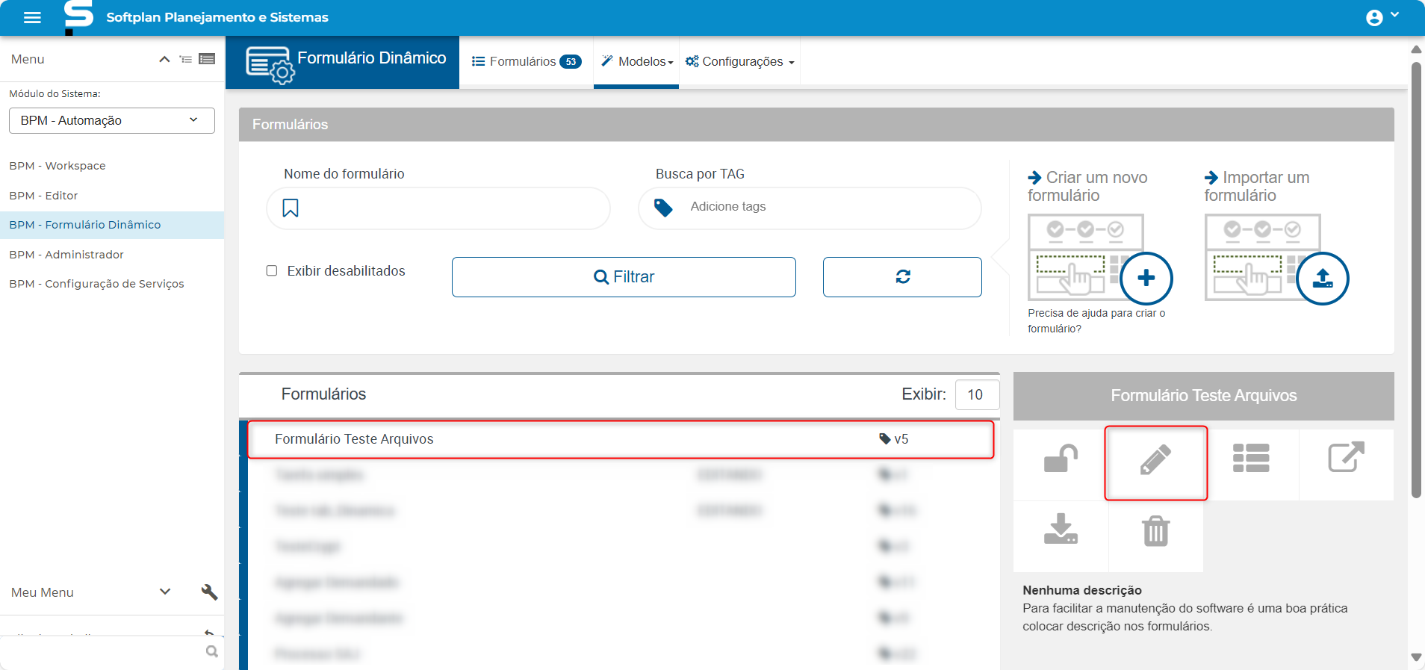Click the trash delete form icon
Viewport: 1425px width, 670px height.
[1155, 531]
